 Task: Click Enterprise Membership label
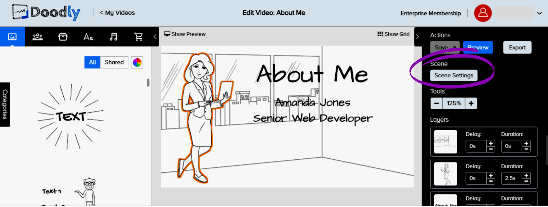coord(431,13)
